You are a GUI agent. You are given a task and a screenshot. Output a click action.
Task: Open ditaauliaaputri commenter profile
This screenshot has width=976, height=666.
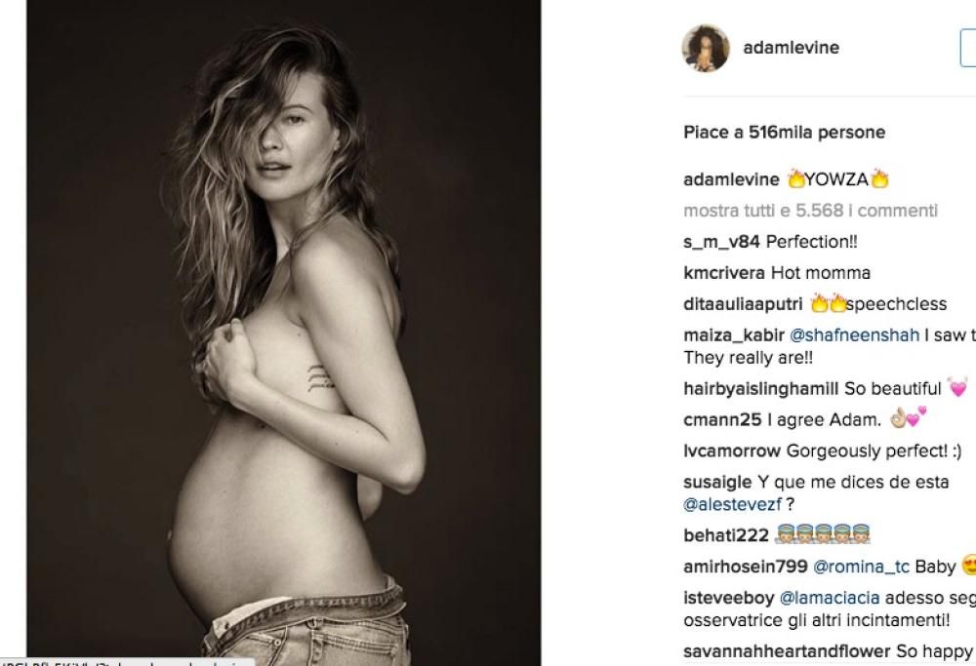tap(743, 304)
